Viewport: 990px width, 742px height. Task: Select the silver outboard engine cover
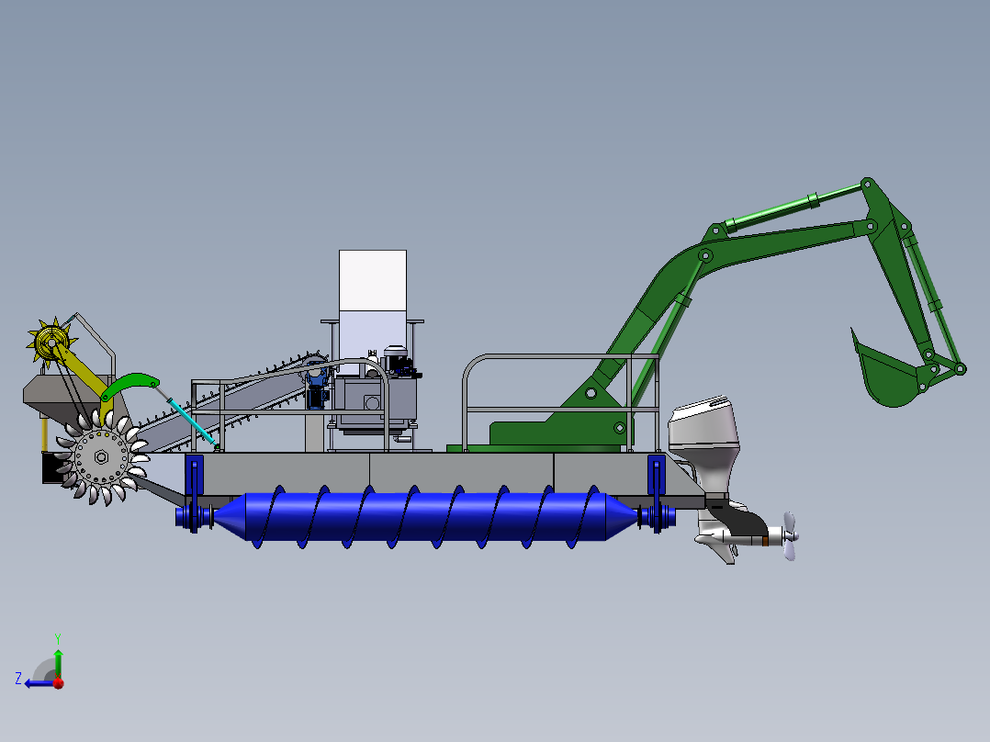[x=703, y=425]
